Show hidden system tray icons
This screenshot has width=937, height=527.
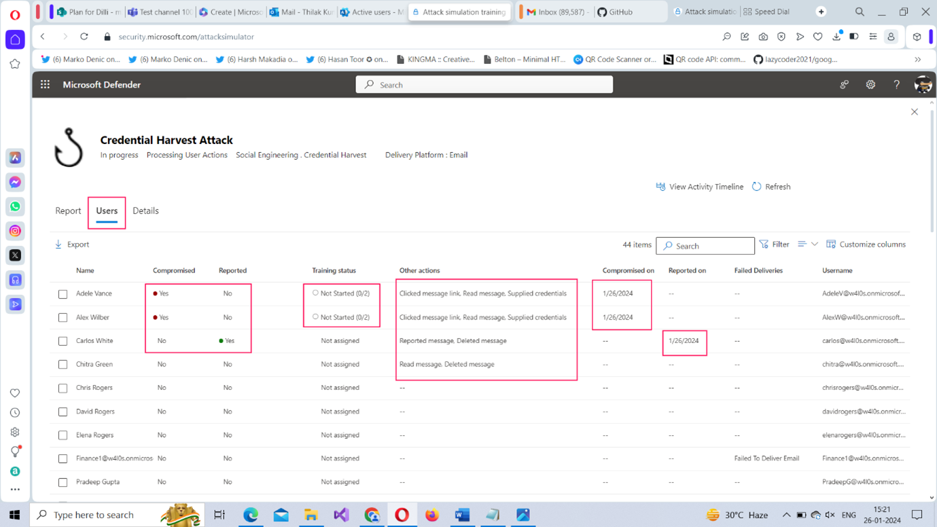(x=786, y=515)
